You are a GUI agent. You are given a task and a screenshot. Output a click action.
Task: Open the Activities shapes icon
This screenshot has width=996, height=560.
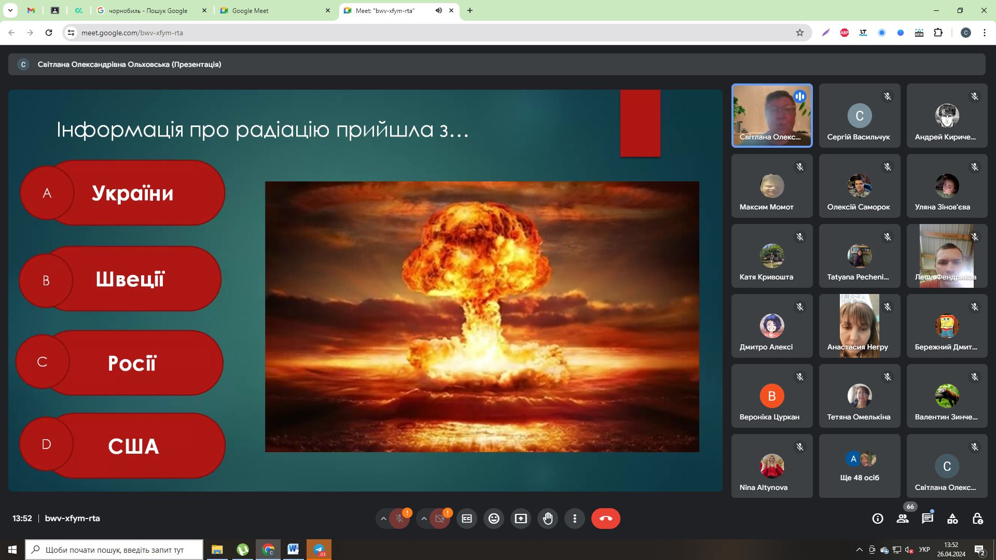[952, 519]
